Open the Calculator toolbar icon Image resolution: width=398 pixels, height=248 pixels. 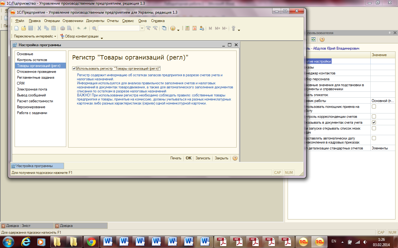(x=187, y=28)
